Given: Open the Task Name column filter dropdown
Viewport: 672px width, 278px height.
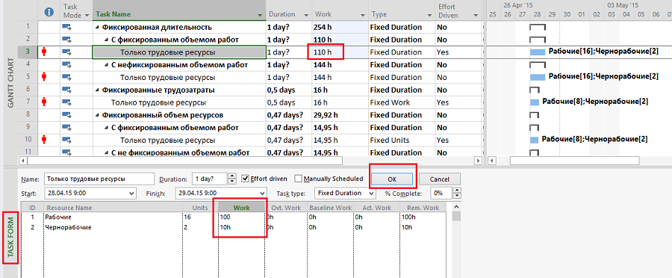Looking at the screenshot, I should click(x=260, y=15).
